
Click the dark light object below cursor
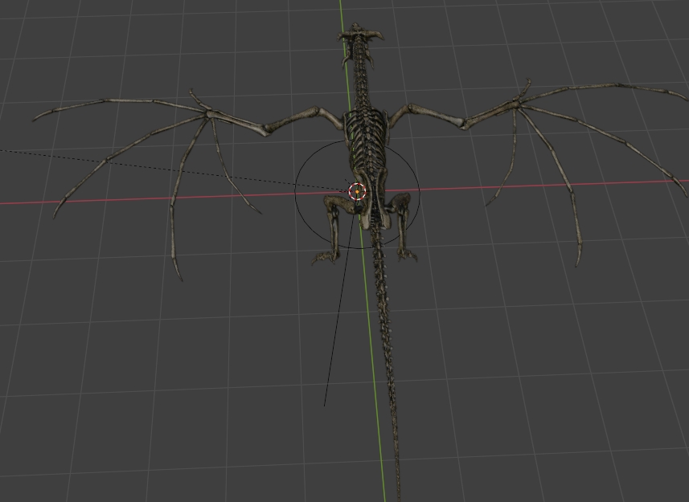pyautogui.click(x=359, y=210)
